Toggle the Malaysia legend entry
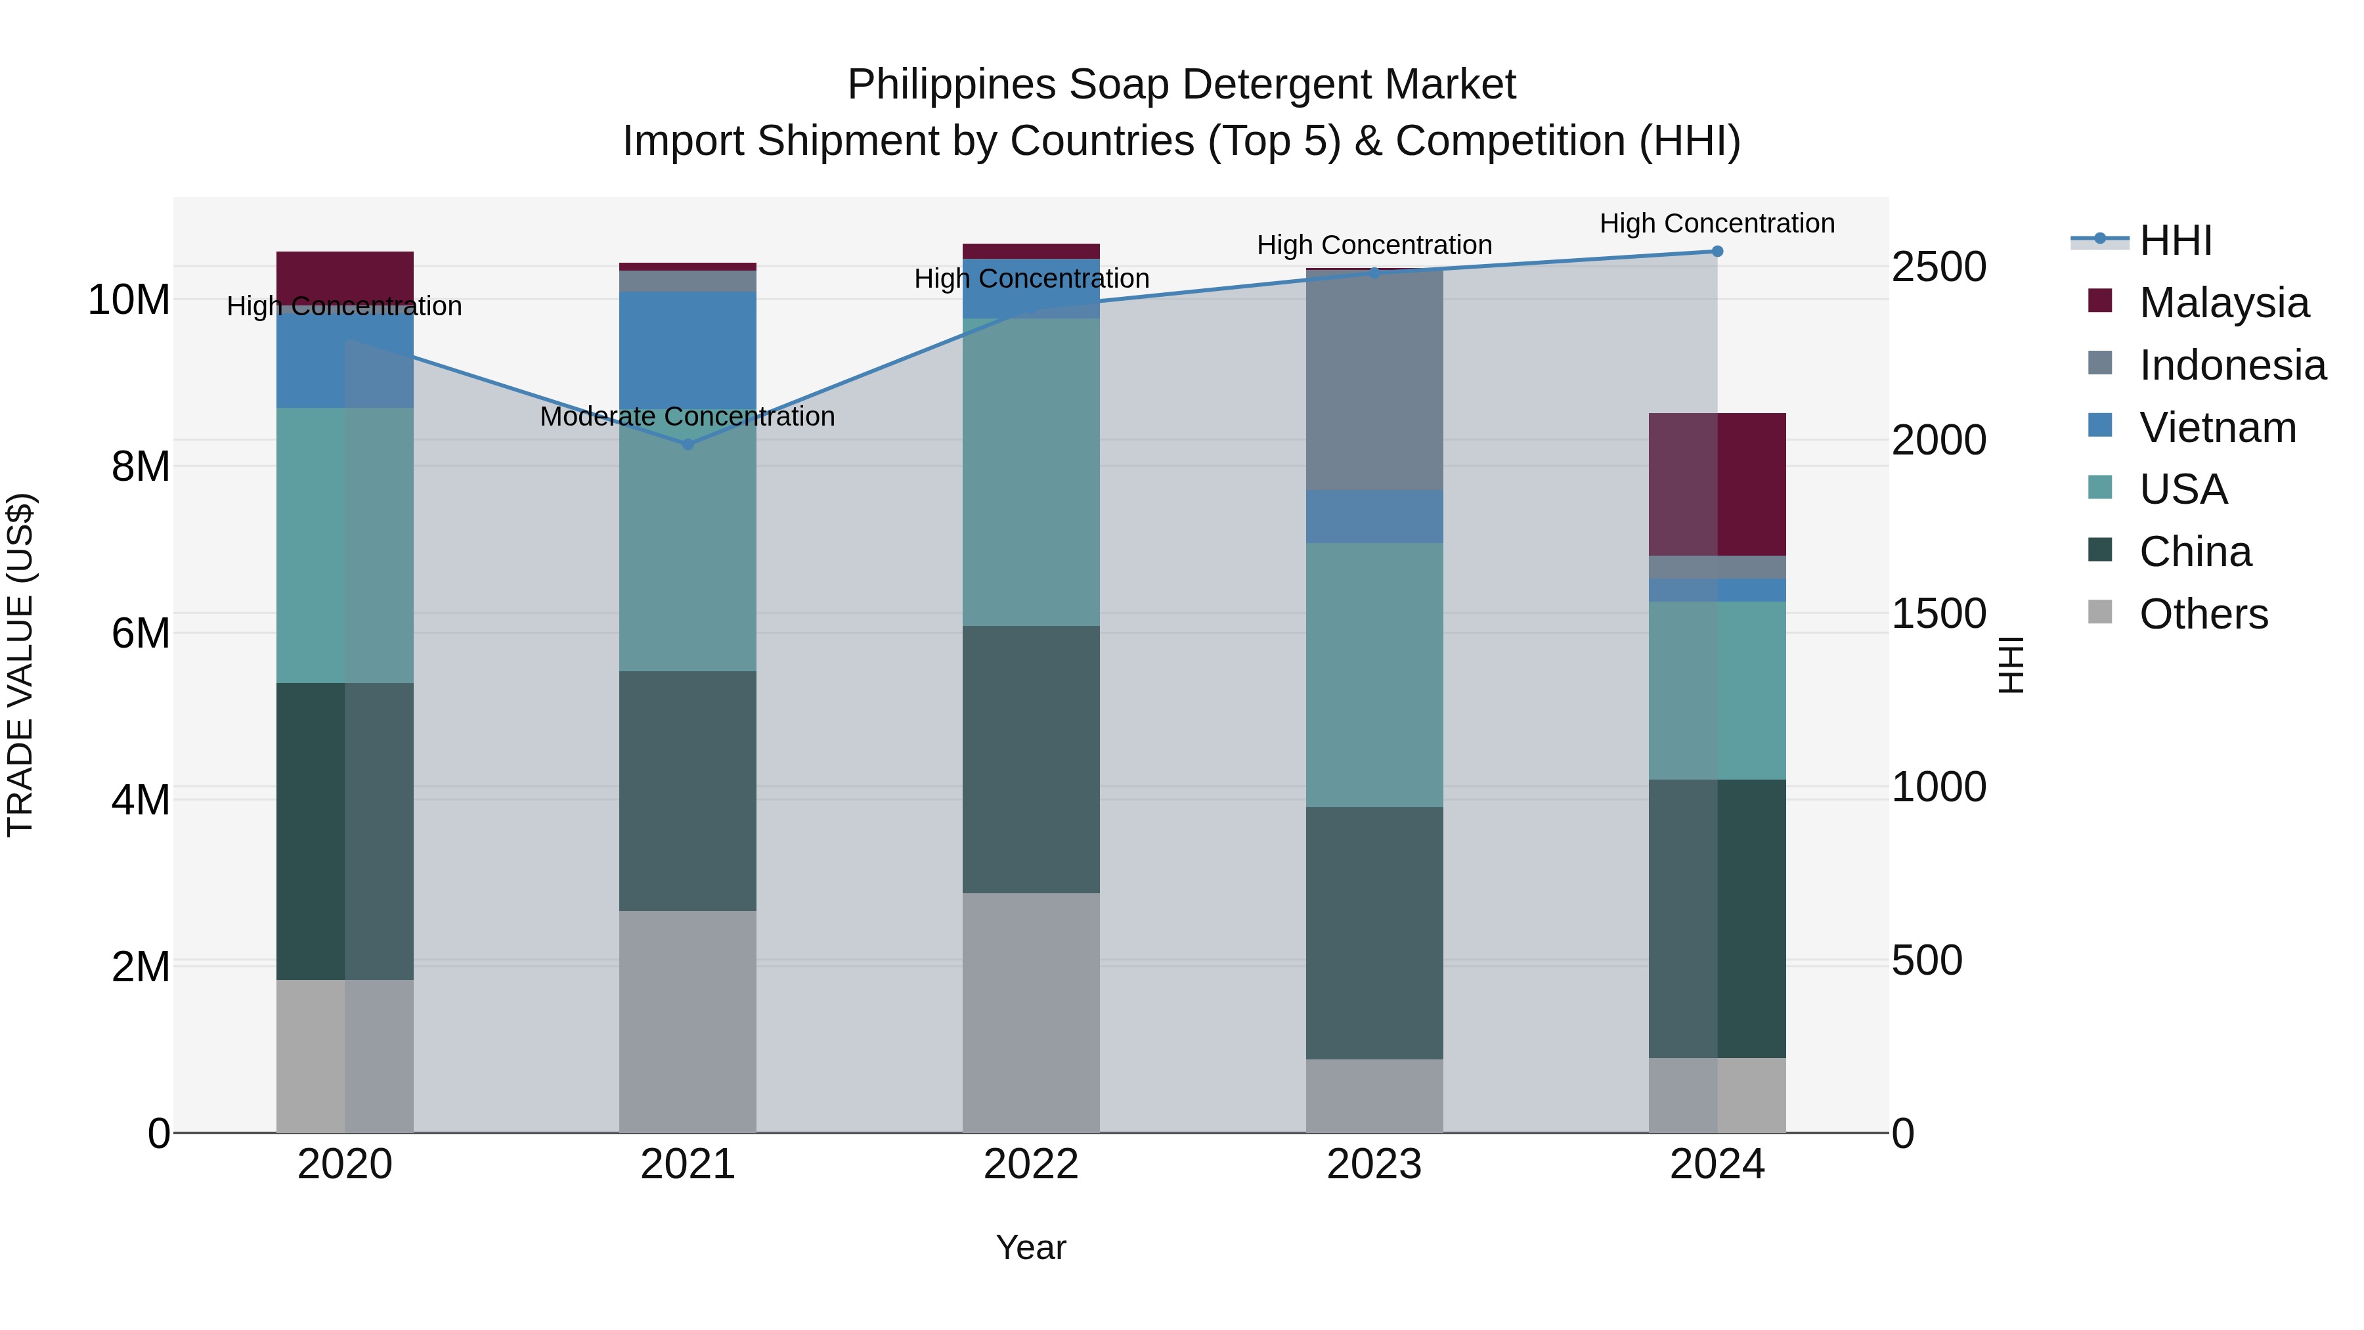Image resolution: width=2364 pixels, height=1330 pixels. [x=2198, y=302]
